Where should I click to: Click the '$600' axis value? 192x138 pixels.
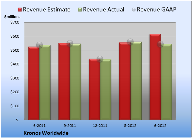pyautogui.click(x=15, y=36)
